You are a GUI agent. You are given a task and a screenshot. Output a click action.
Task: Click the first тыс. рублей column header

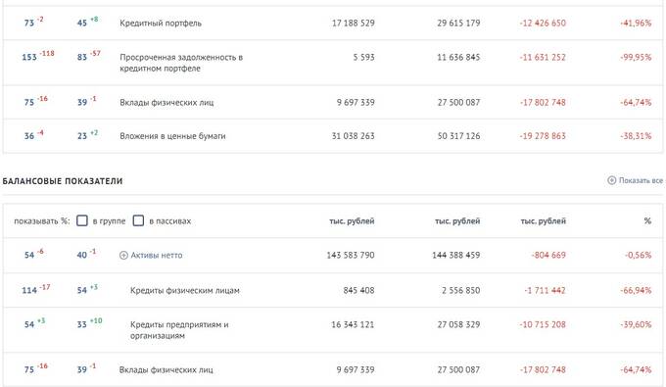(352, 220)
